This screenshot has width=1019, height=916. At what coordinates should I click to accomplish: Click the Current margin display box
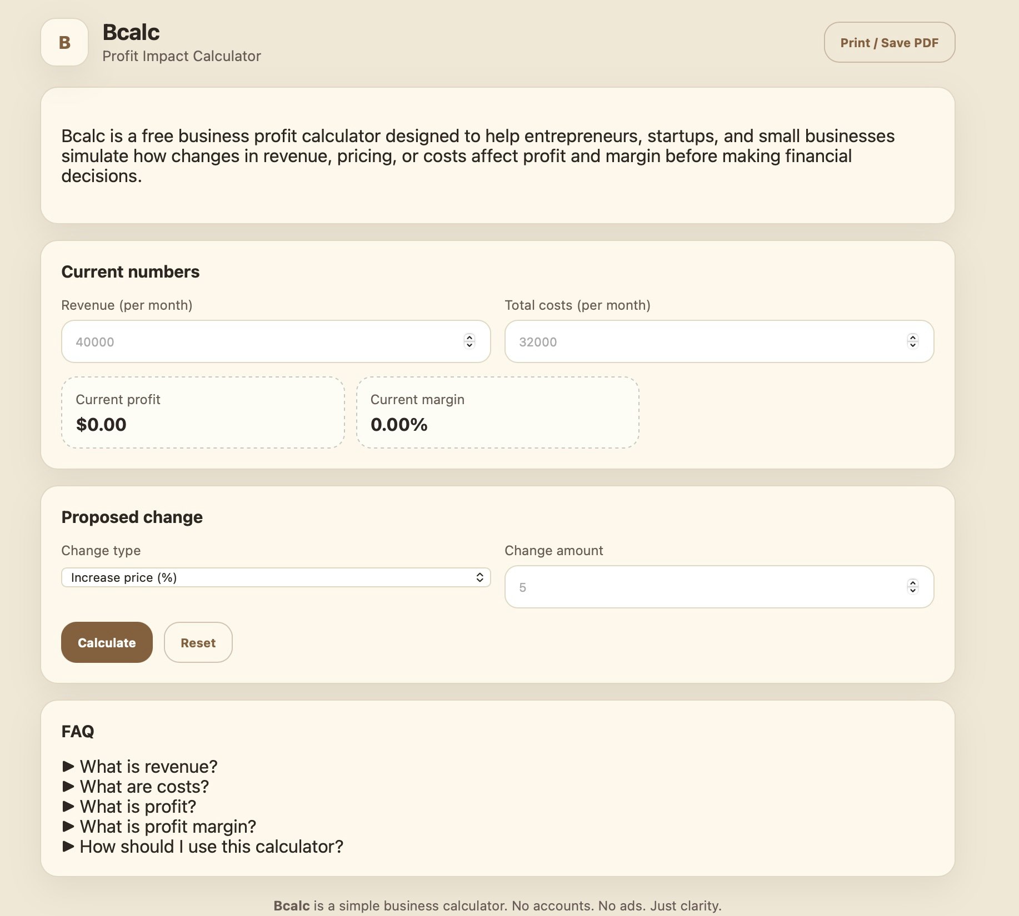[x=498, y=412]
